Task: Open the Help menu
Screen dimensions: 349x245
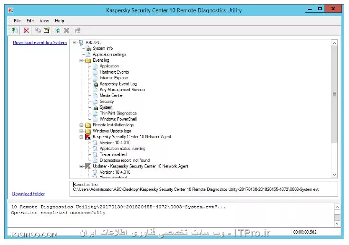Action: 59,21
